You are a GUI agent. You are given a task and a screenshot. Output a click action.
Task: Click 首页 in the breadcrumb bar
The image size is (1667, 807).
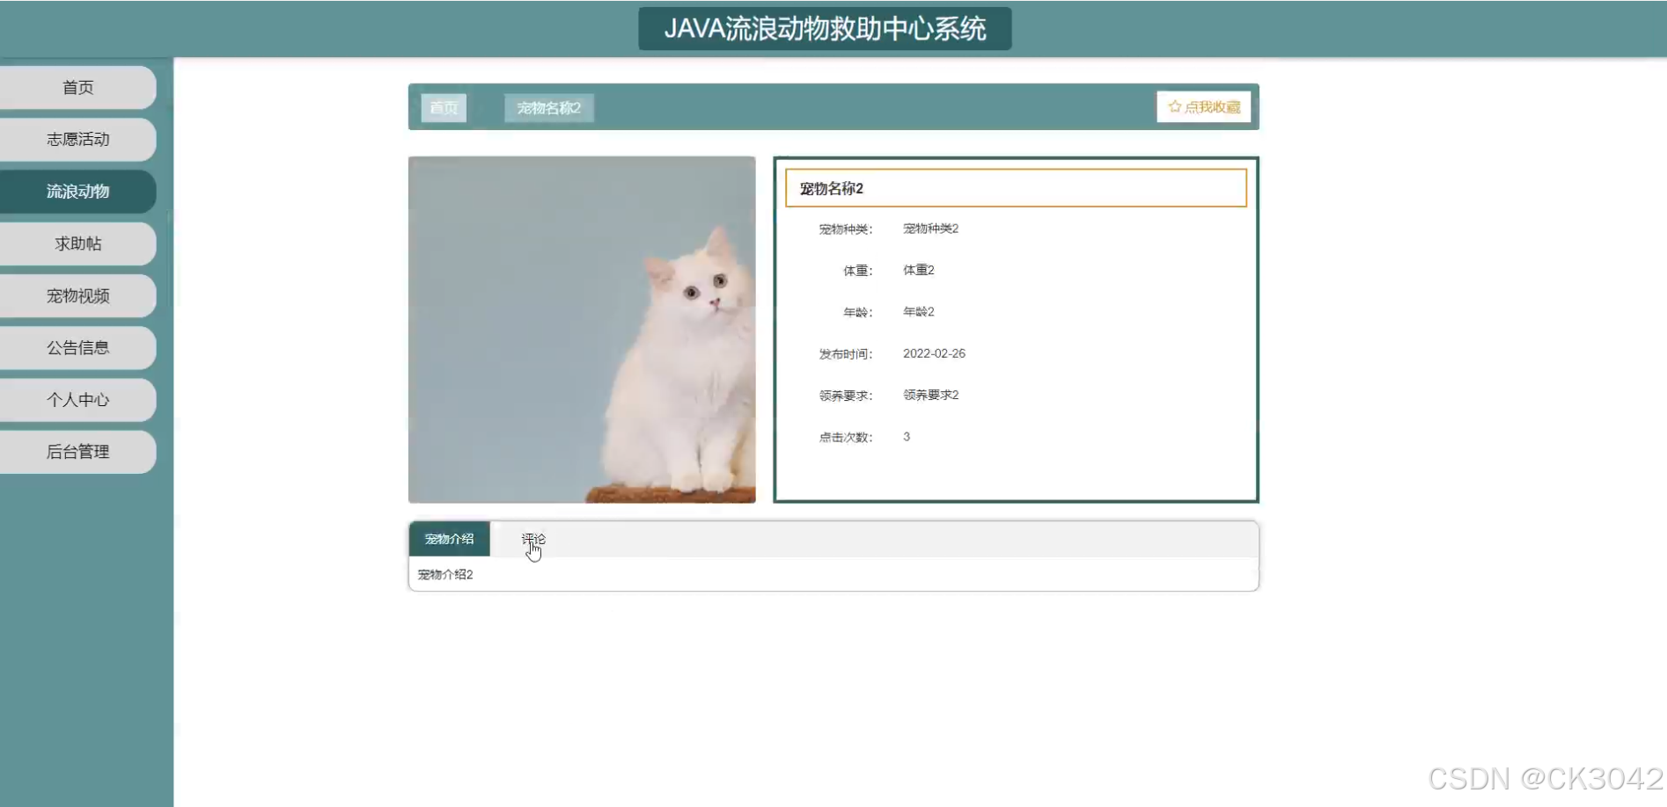click(444, 107)
